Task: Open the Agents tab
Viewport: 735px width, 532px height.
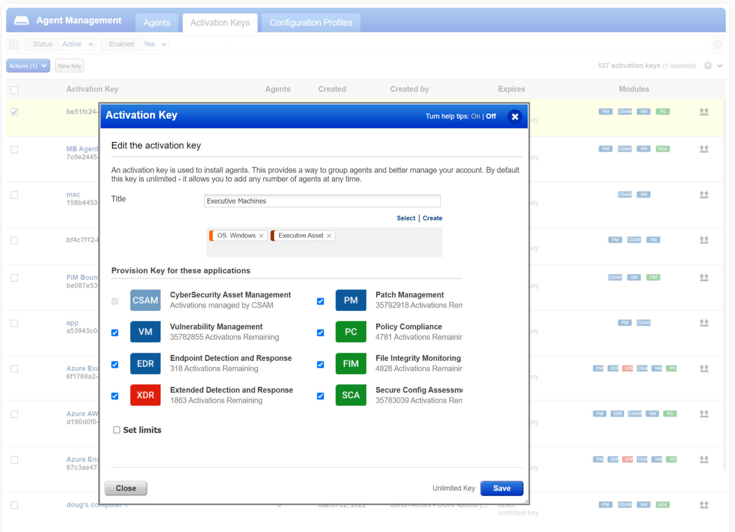Action: (x=157, y=22)
